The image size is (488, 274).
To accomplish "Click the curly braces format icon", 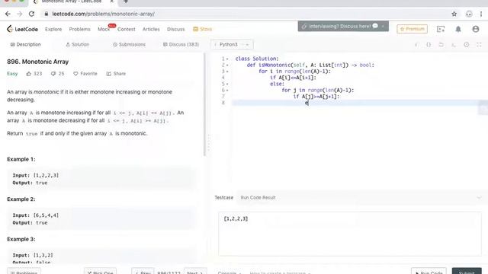I will [429, 45].
